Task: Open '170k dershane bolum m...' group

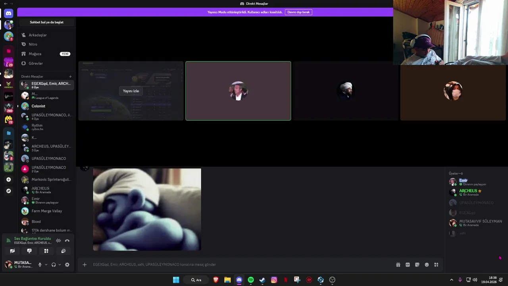Action: (x=46, y=230)
